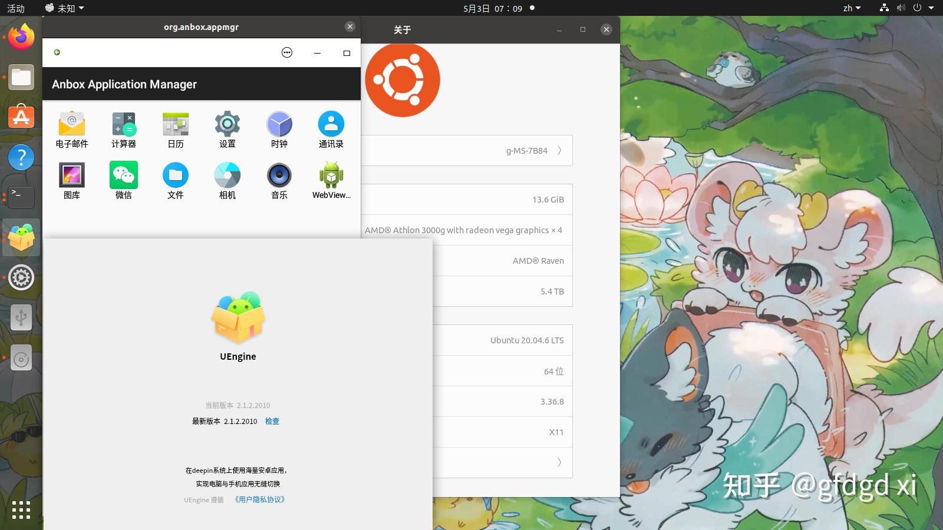Launch Firefox from the dock
Viewport: 943px width, 530px height.
[x=21, y=37]
